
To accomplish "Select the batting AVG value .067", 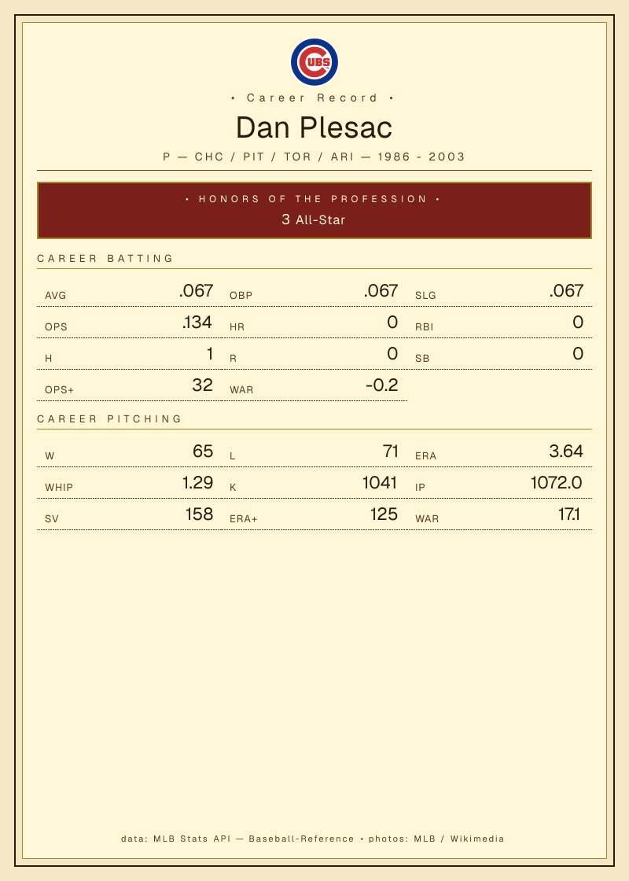I will point(197,290).
